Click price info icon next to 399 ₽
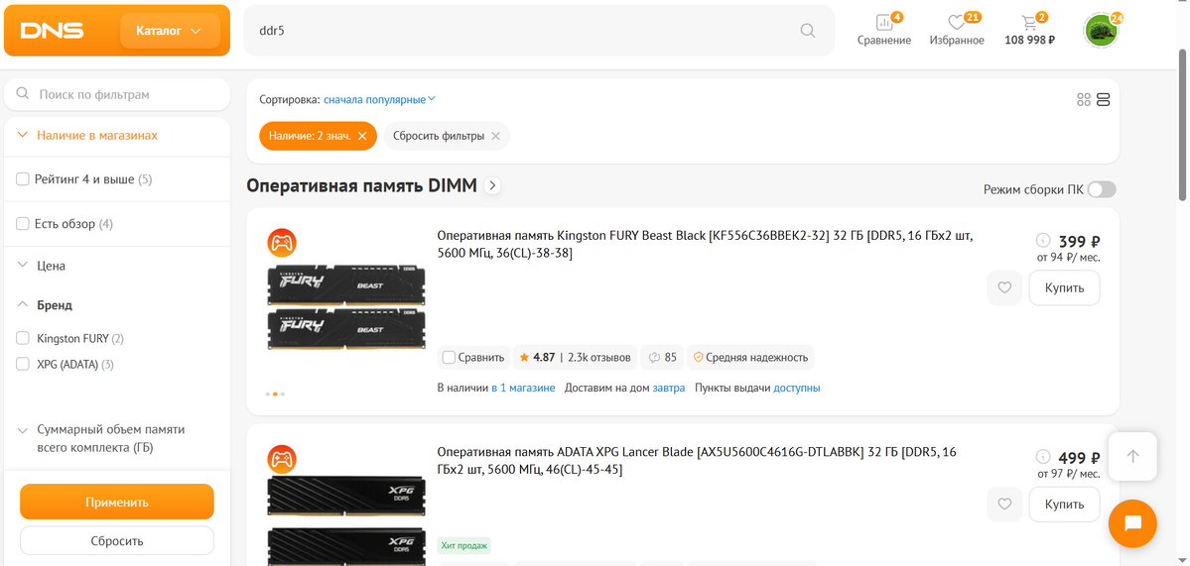Screen dimensions: 1190x566 tap(1043, 240)
